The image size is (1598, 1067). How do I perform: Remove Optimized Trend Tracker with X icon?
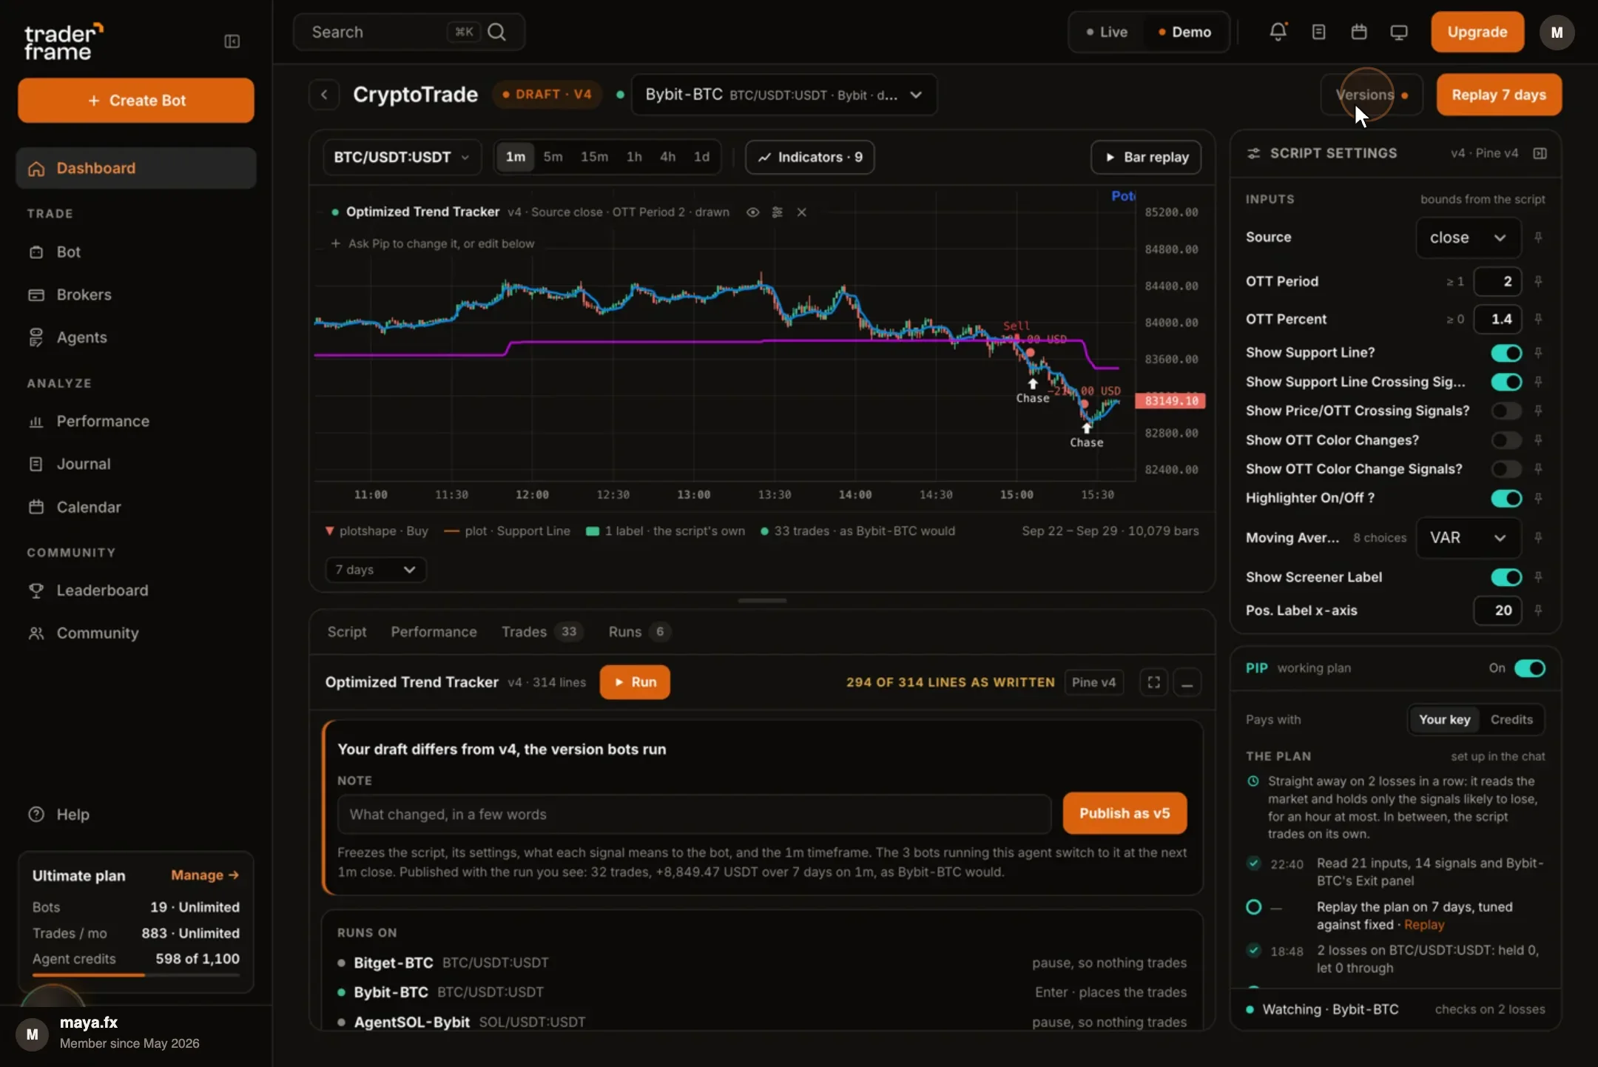coord(801,212)
